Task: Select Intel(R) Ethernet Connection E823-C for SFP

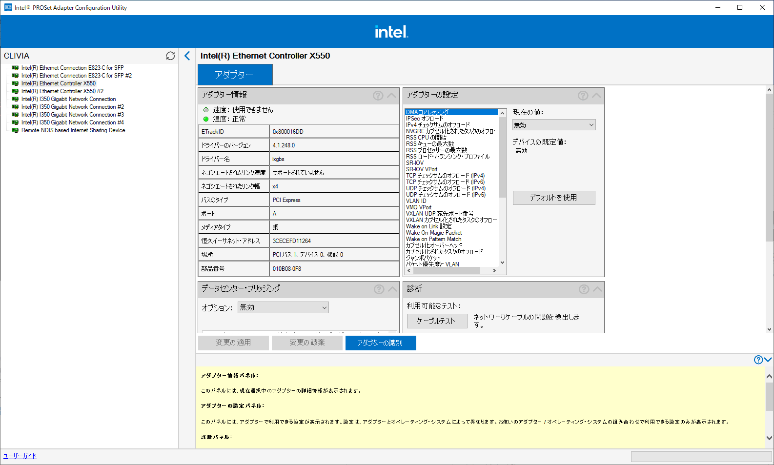Action: (72, 68)
